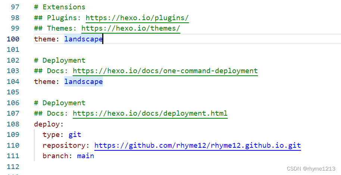341x175 pixels.
Task: Follow the one-command-deployment docs link
Action: point(165,71)
